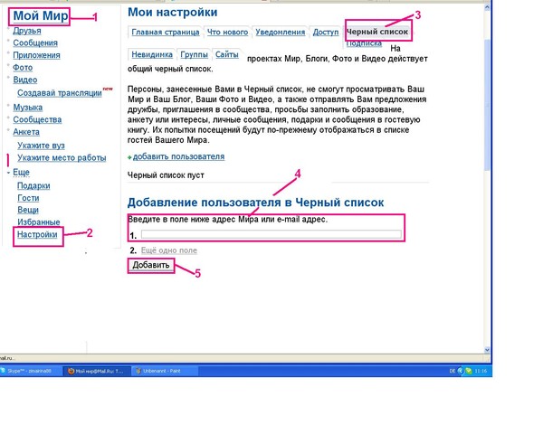
Task: Open Анкета in the sidebar
Action: 26,132
